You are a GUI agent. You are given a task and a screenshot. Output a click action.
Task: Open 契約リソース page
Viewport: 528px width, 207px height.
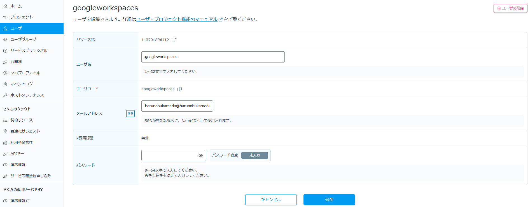[32, 120]
